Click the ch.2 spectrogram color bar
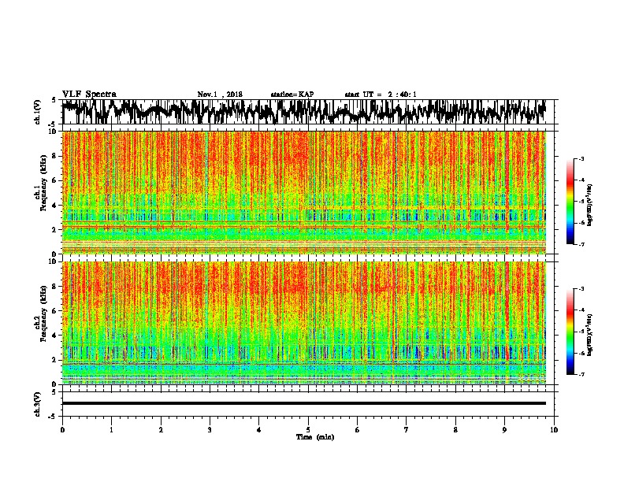The height and width of the screenshot is (482, 624). [570, 332]
